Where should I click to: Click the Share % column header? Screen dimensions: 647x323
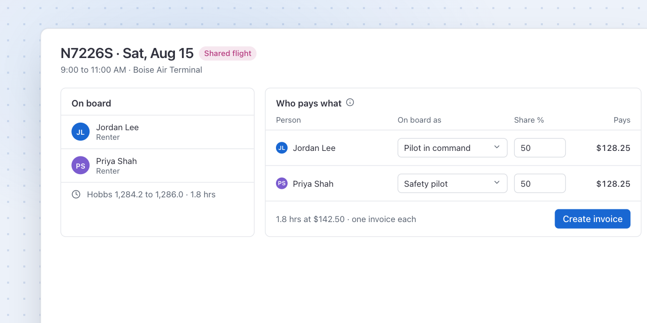coord(529,120)
